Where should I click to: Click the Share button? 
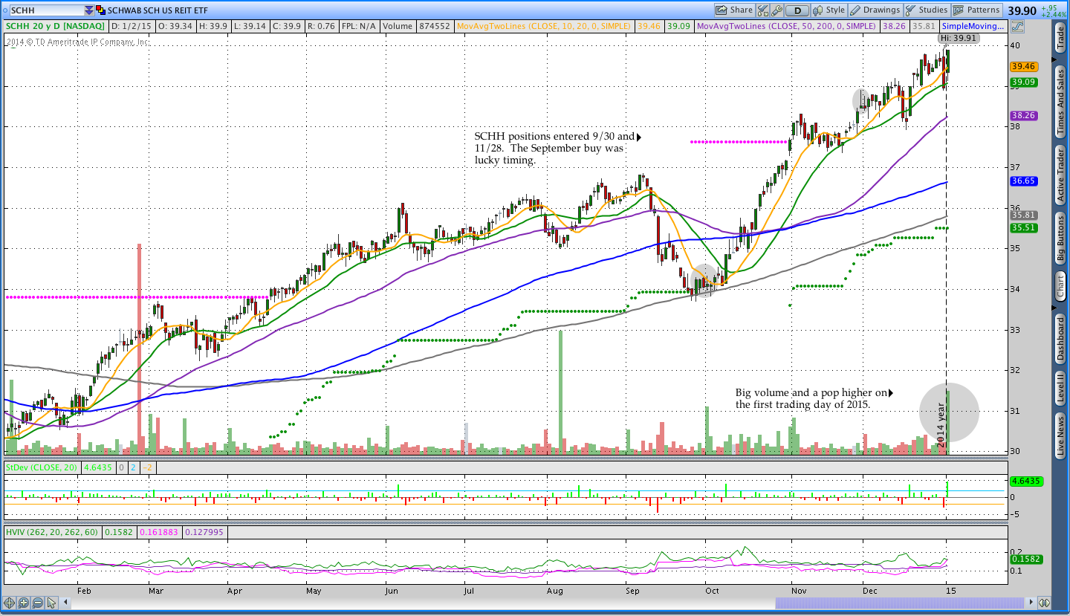pos(734,10)
